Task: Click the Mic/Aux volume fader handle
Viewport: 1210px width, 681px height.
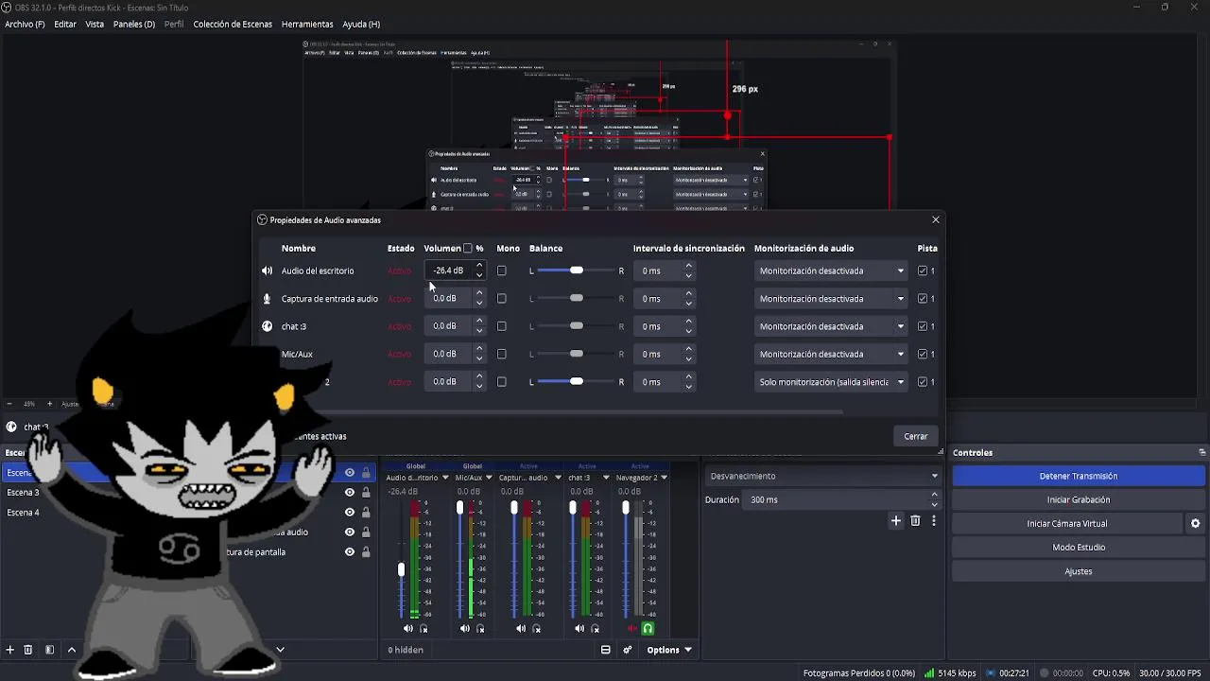Action: point(459,508)
